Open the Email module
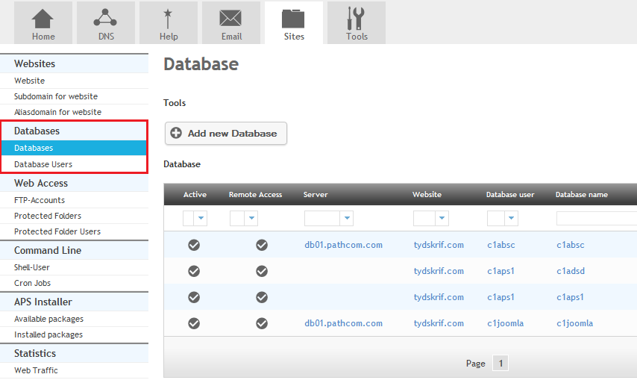 (231, 22)
